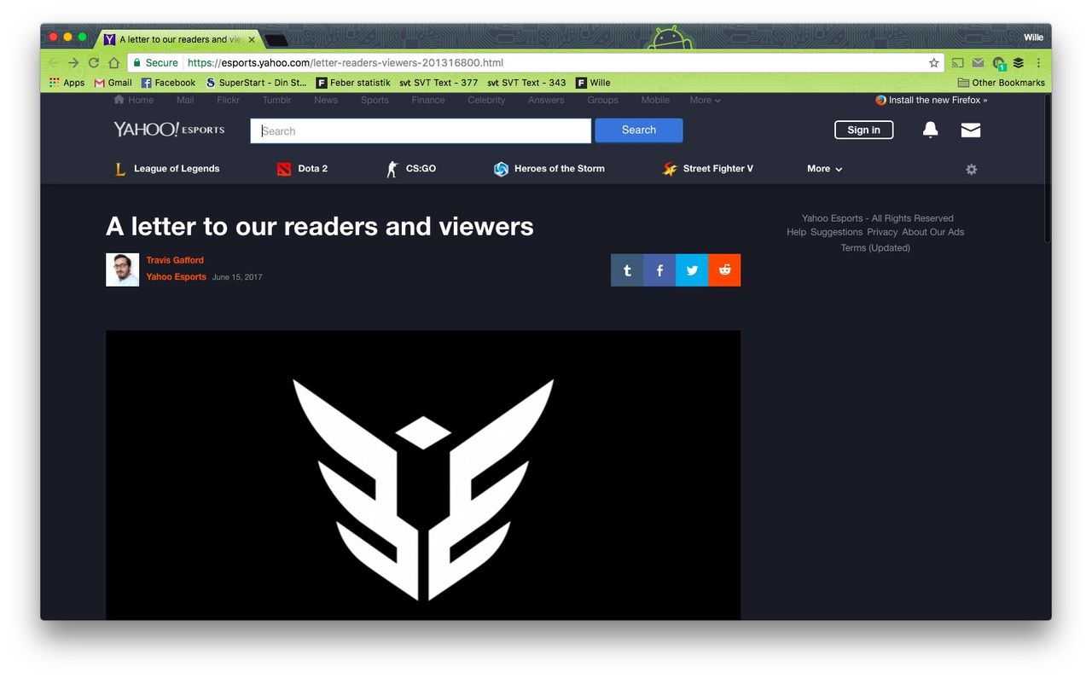The width and height of the screenshot is (1092, 678).
Task: Open the SVT Text - 377 bookmark
Action: (x=439, y=83)
